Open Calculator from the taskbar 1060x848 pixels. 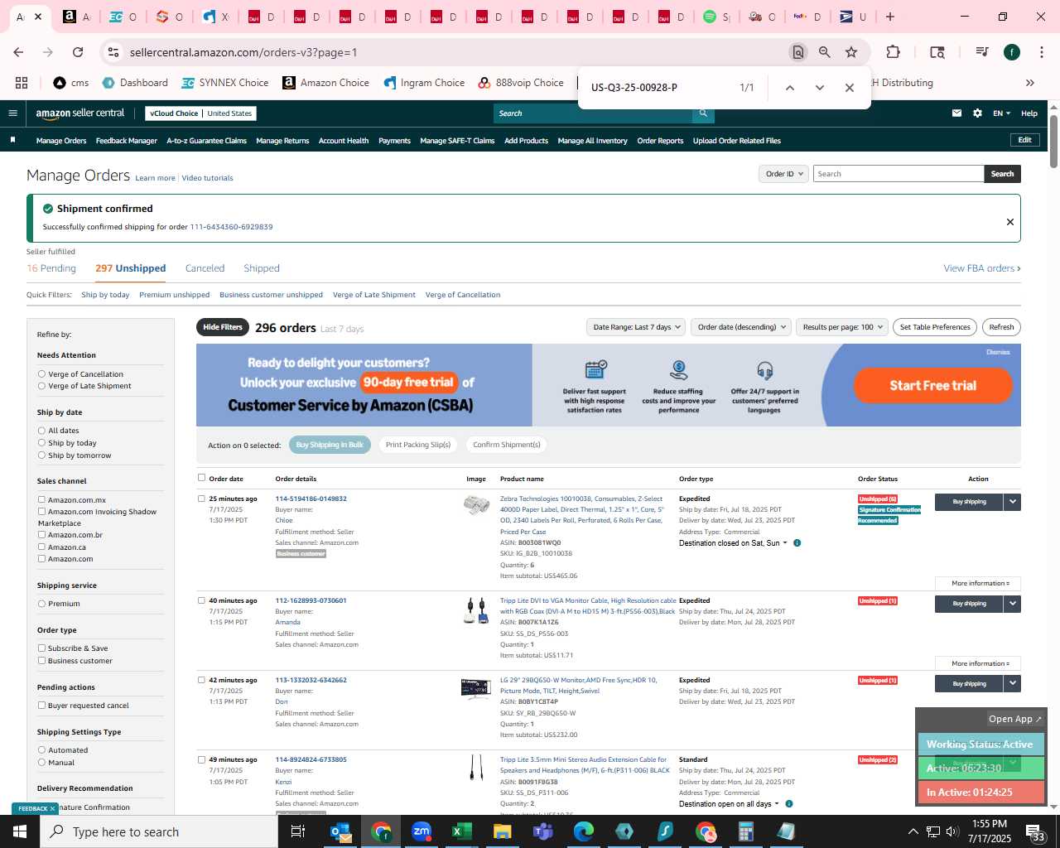[746, 831]
